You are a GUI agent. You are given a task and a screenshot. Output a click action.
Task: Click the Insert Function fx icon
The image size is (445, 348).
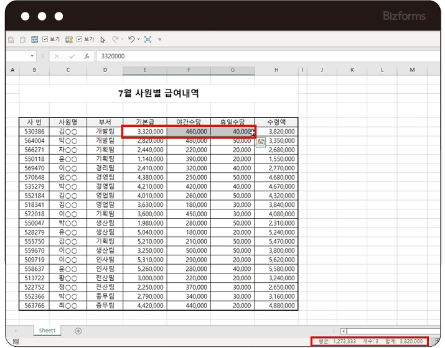[87, 56]
